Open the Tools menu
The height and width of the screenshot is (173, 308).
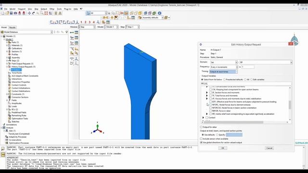[x=59, y=9]
